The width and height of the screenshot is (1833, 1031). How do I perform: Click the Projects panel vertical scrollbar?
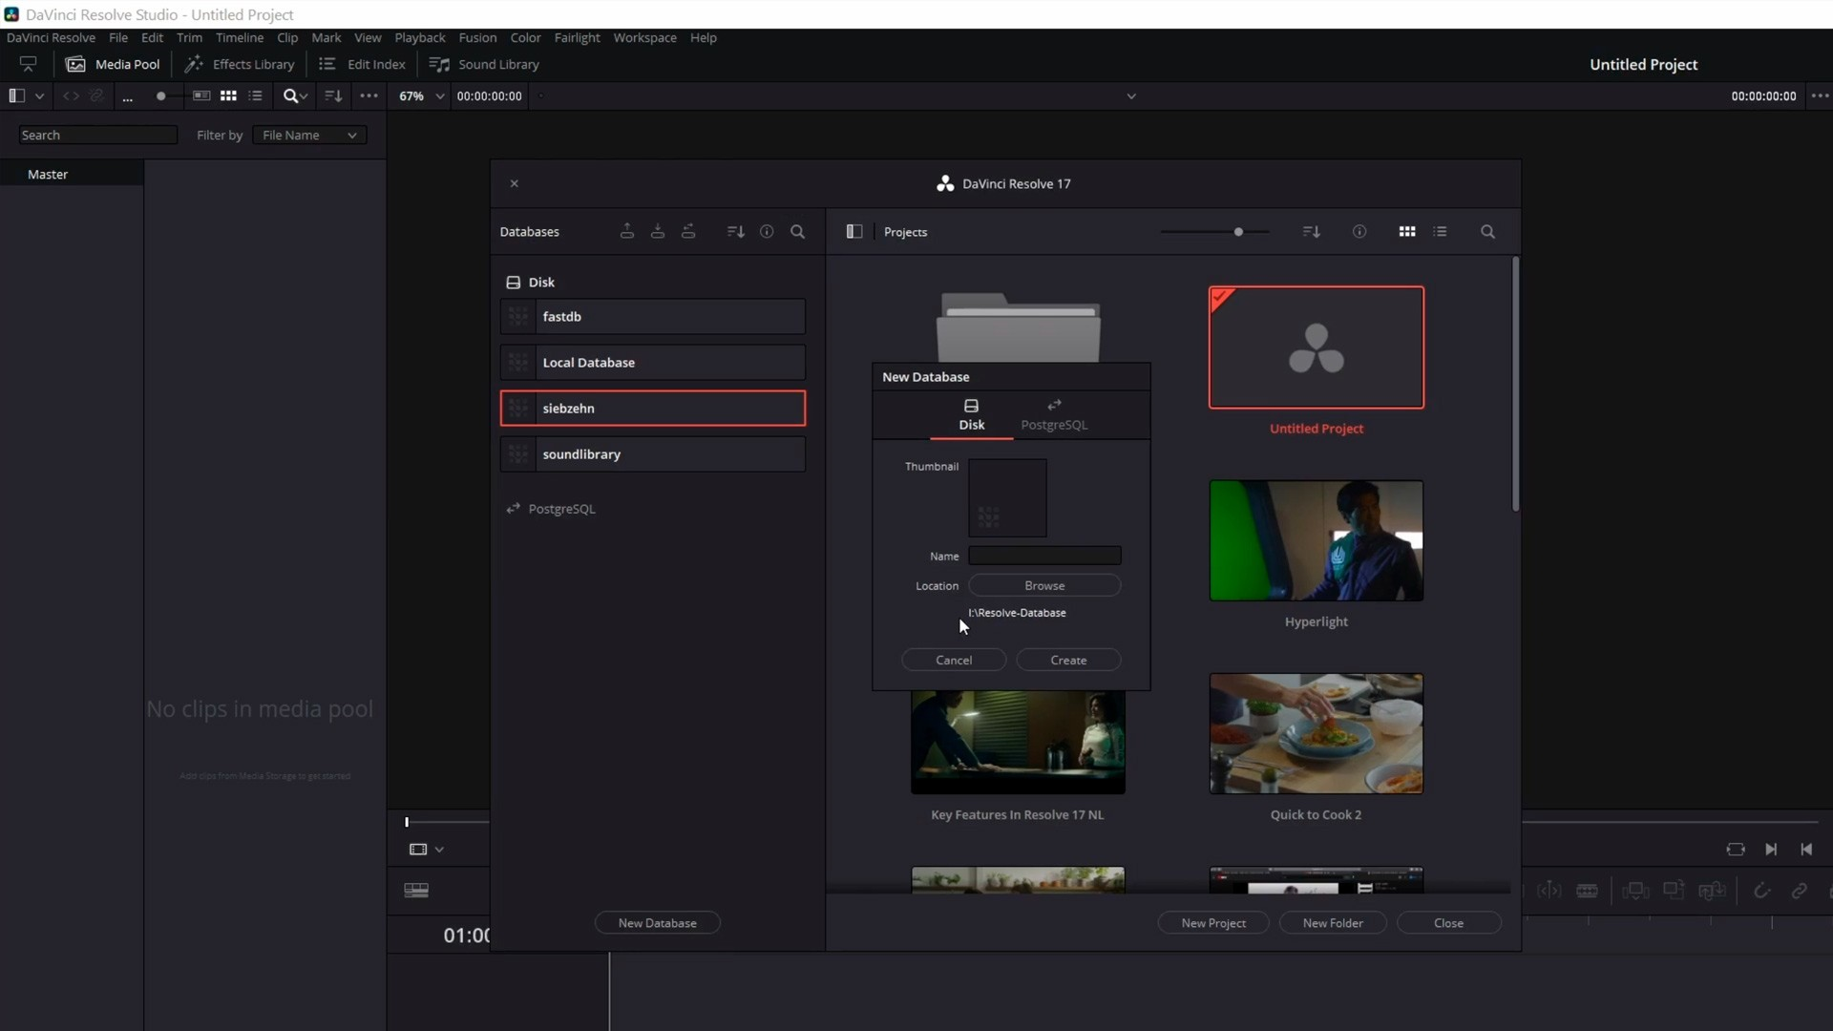coord(1515,384)
